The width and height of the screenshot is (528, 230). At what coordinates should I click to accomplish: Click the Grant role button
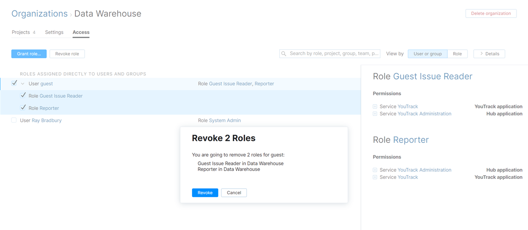(29, 54)
